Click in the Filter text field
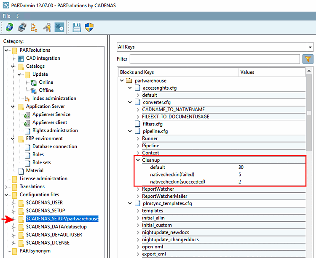This screenshot has width=316, height=258. pyautogui.click(x=215, y=59)
